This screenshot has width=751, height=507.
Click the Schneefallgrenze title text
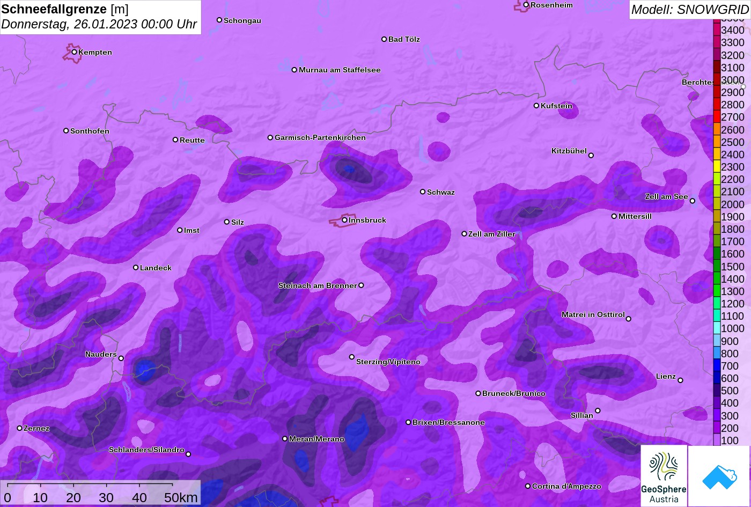coord(54,9)
